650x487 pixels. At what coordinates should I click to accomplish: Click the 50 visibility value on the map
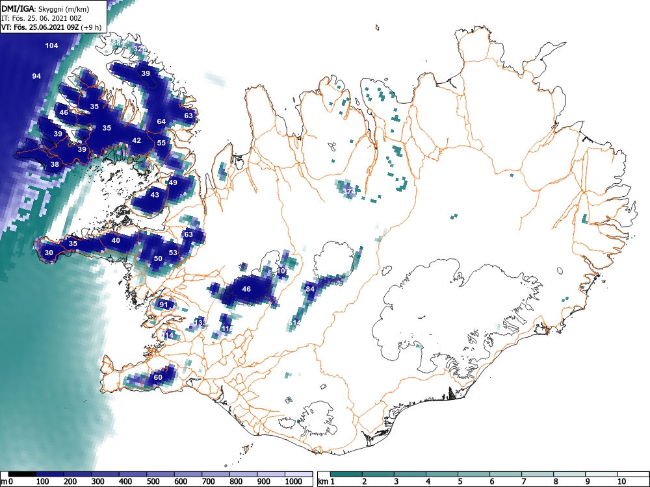point(158,258)
